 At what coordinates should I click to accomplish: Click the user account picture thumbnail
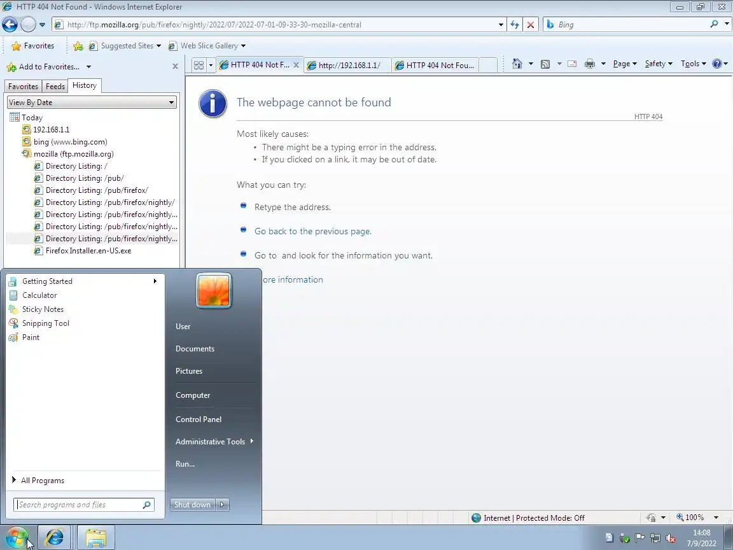214,290
